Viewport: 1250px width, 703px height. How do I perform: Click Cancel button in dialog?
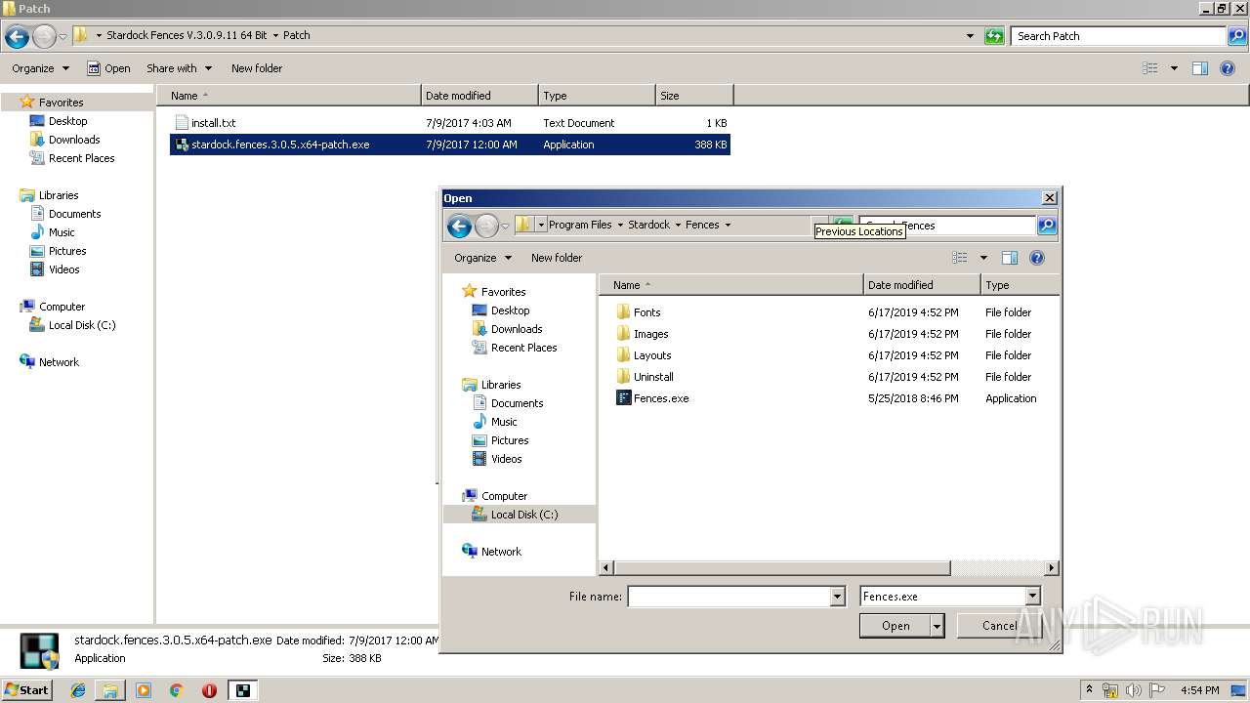1000,627
